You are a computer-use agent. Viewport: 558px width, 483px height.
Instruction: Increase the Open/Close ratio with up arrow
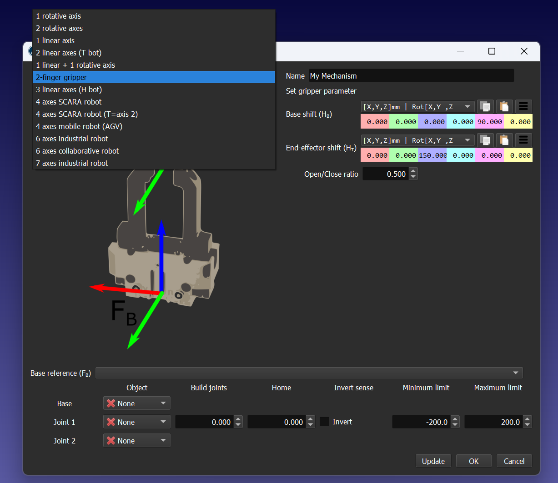pos(413,171)
